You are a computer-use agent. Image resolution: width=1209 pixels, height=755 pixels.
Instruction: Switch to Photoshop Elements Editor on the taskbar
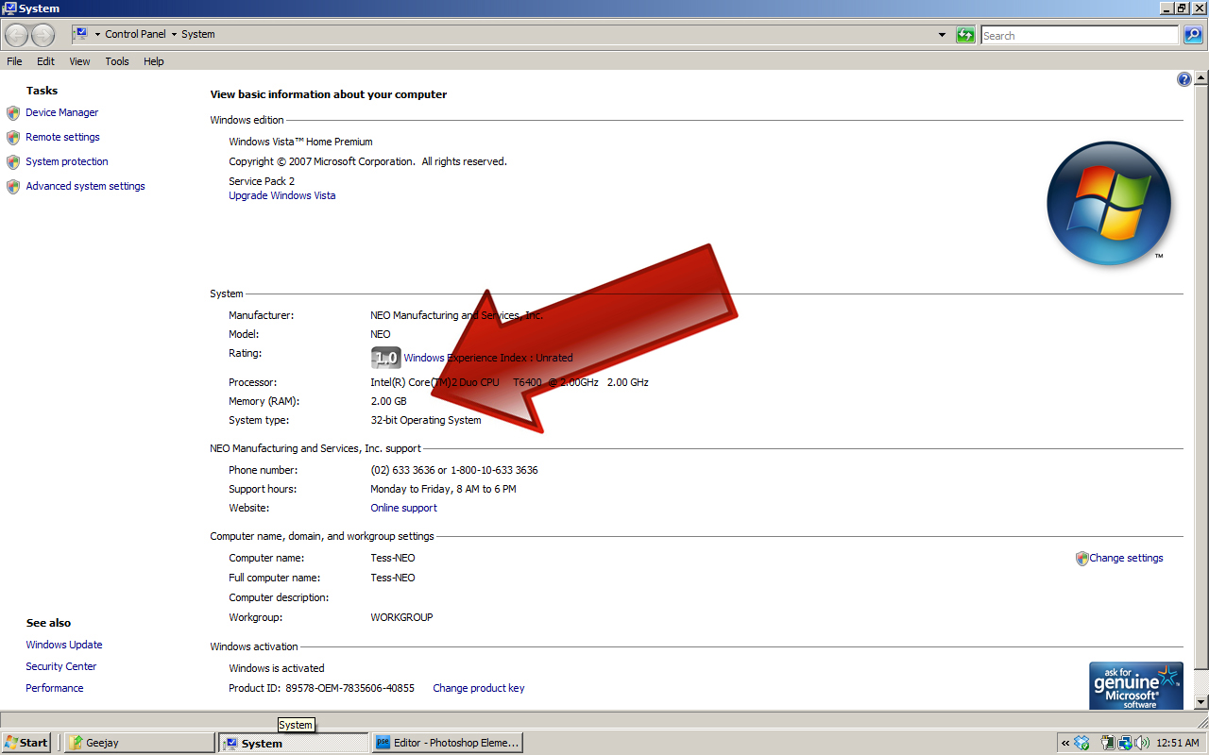point(447,742)
